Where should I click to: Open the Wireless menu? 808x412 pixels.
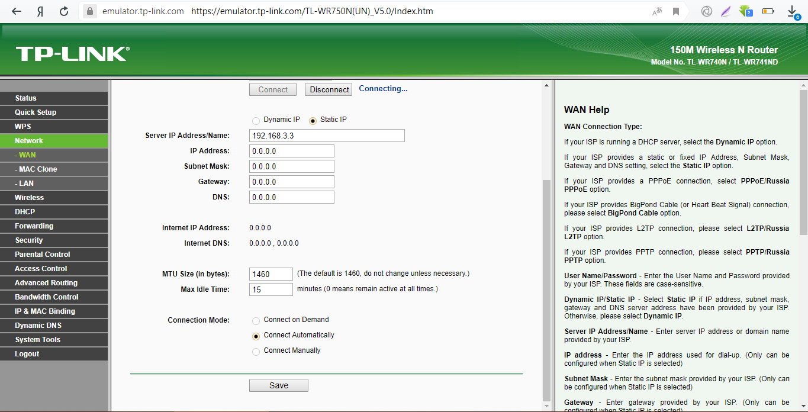54,198
